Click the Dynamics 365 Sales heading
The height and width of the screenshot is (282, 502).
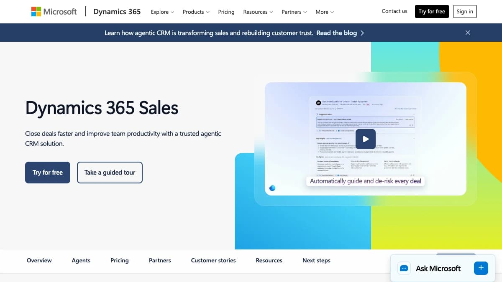[102, 107]
